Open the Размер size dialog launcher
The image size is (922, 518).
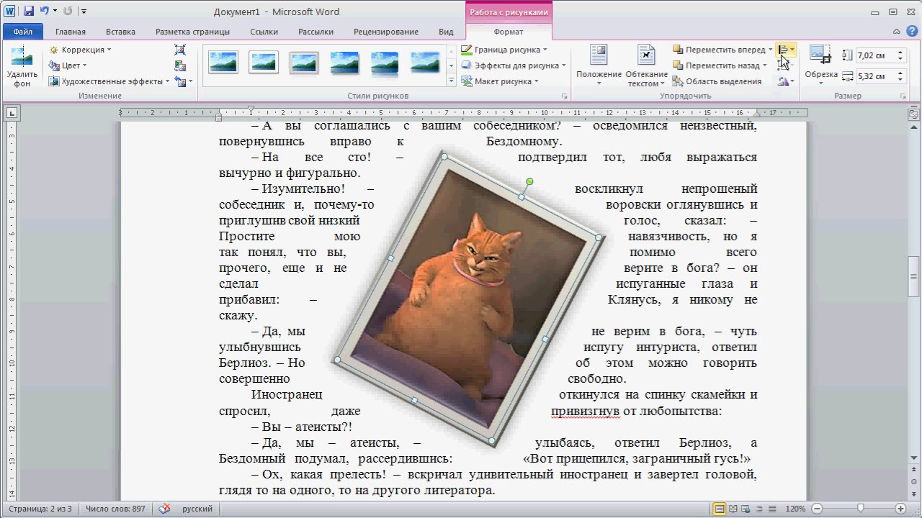click(903, 96)
